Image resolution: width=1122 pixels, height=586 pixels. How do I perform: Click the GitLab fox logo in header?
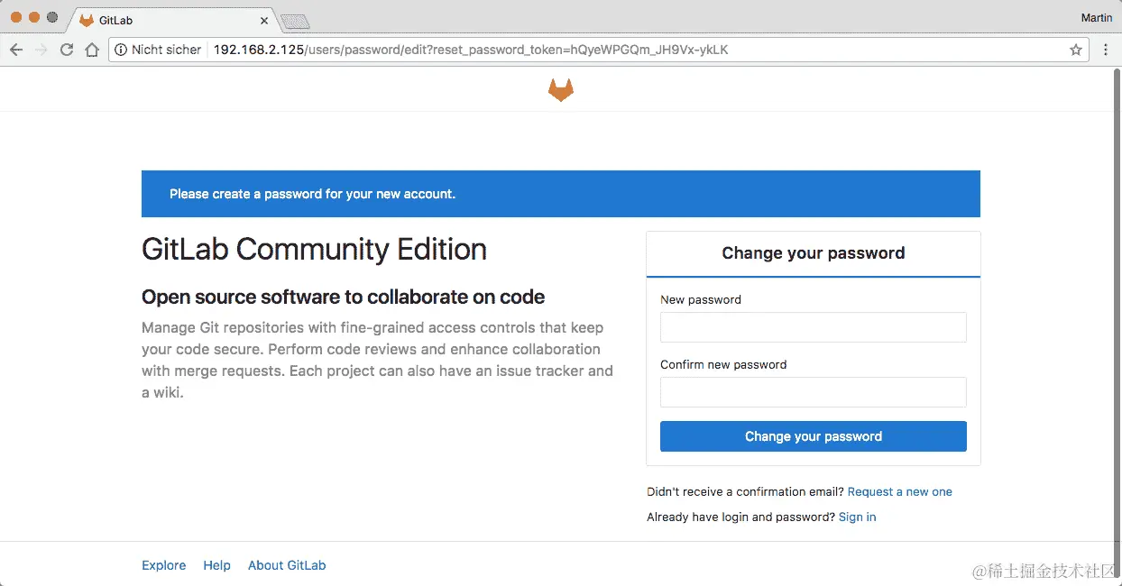click(x=561, y=89)
